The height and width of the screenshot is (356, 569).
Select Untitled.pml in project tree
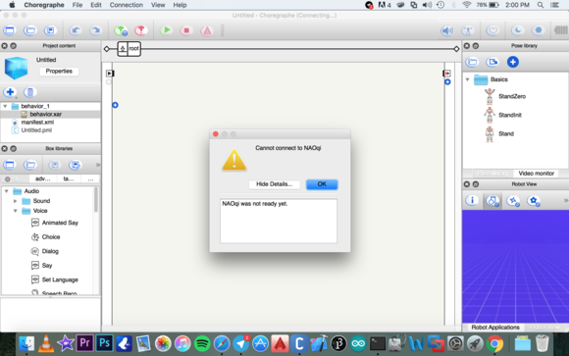click(x=36, y=129)
